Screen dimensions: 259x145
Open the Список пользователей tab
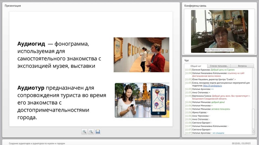pos(219,66)
